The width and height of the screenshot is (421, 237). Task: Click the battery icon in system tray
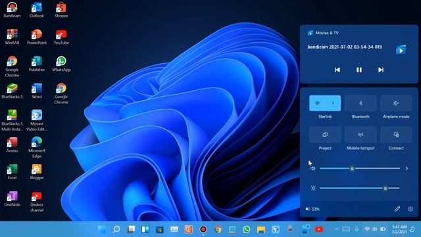[x=383, y=229]
